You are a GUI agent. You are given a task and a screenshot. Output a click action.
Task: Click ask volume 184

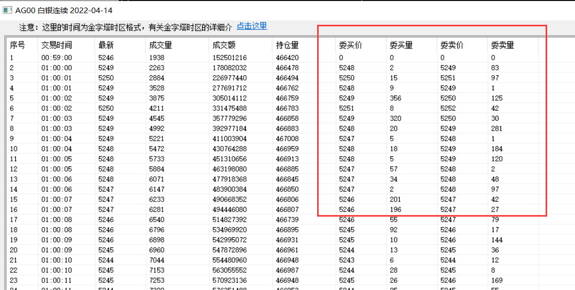496,149
